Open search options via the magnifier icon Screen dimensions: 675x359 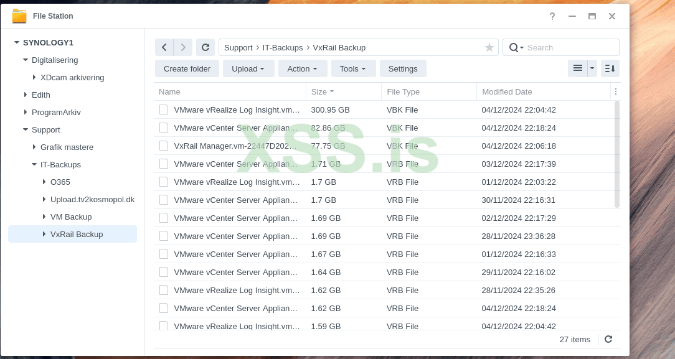pyautogui.click(x=516, y=48)
